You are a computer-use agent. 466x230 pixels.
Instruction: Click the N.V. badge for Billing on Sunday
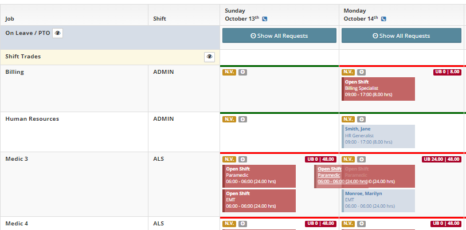coord(229,72)
